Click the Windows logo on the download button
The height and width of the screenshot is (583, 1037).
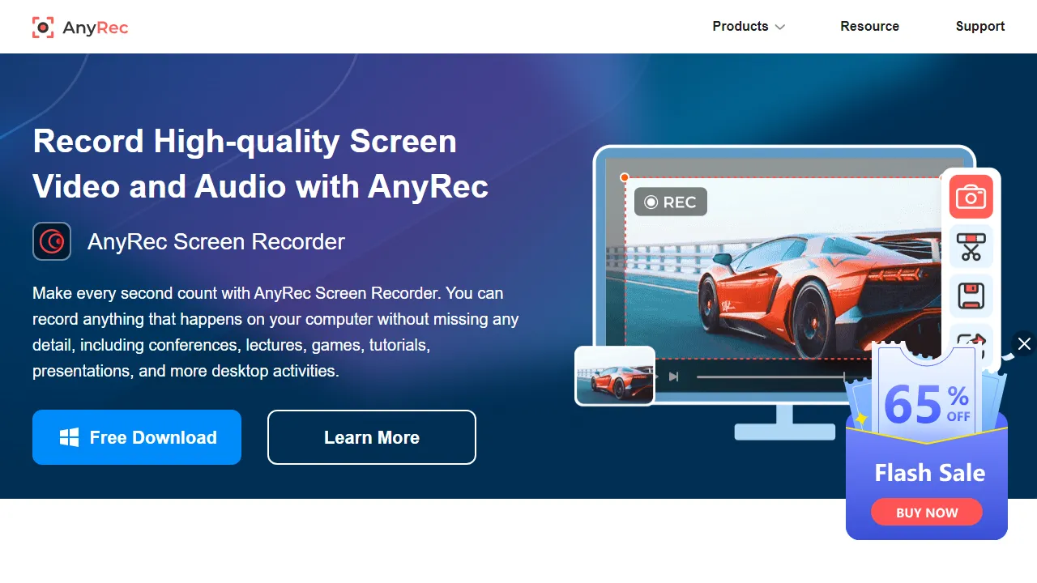(69, 437)
